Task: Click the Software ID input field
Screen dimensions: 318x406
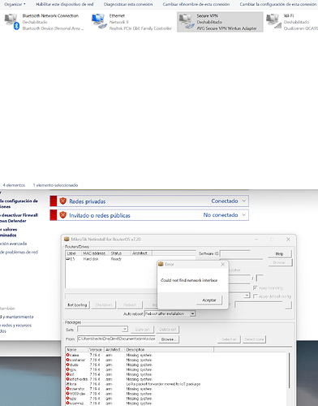Action: (x=235, y=253)
